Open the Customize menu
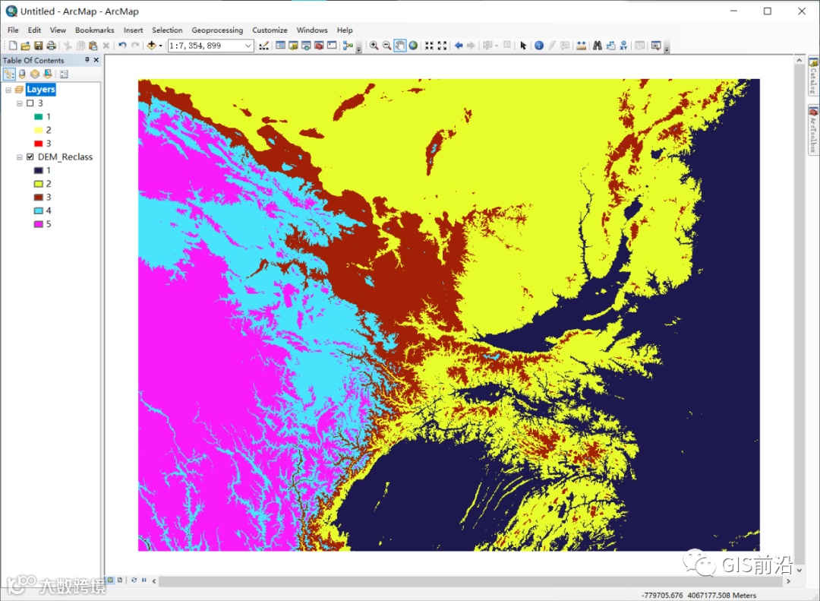 [270, 30]
